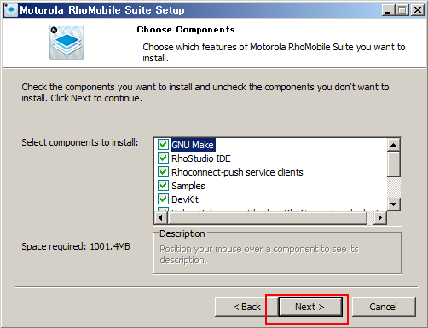Screen dimensions: 428x328
Task: Minimize the setup window
Action: tap(389, 10)
